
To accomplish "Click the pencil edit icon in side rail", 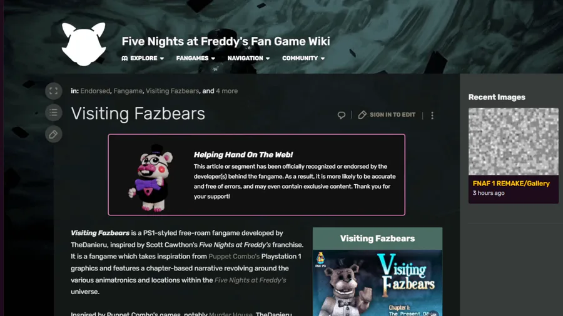I will tap(54, 134).
